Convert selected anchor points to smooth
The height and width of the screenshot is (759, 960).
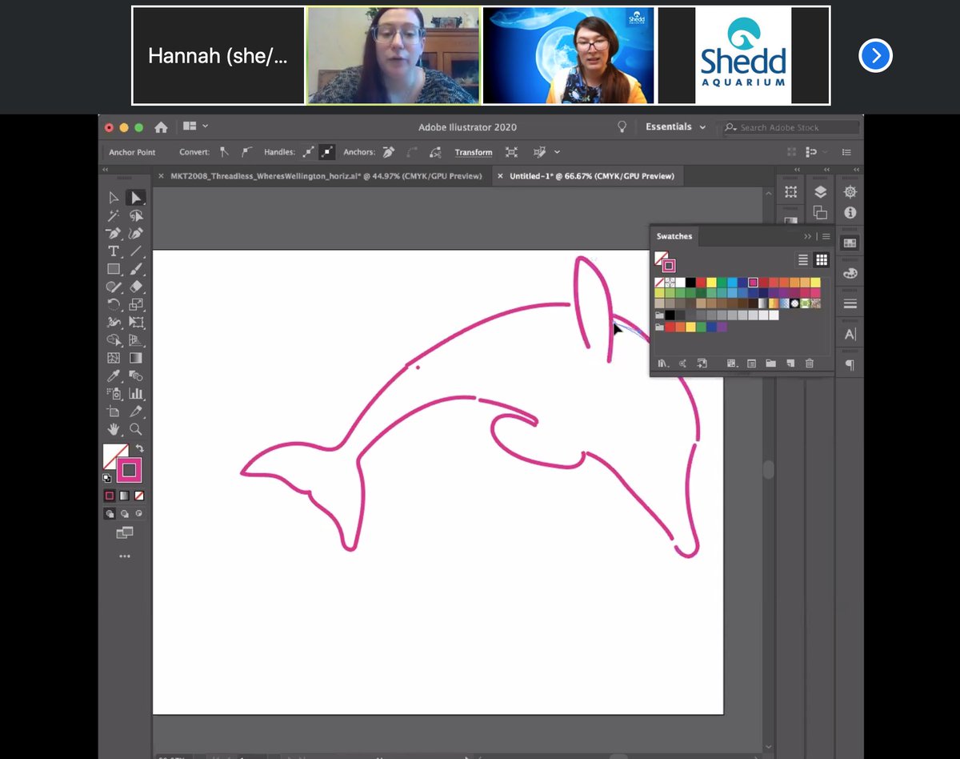tap(246, 152)
